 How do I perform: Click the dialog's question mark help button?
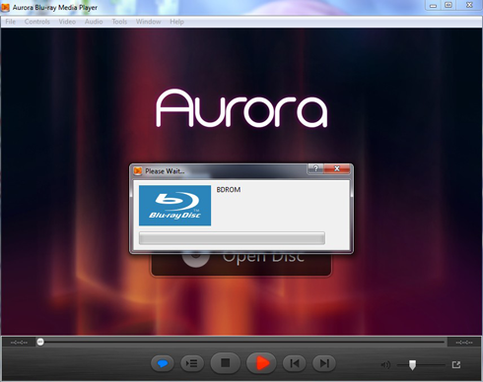tap(315, 168)
